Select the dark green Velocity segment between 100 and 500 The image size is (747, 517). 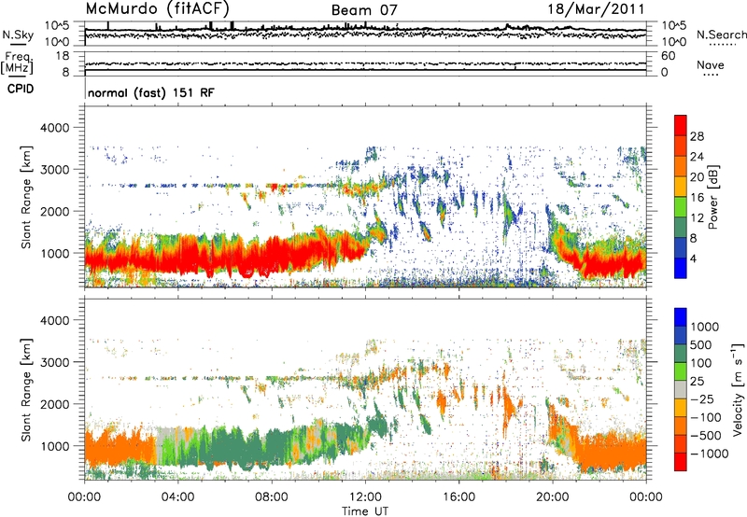click(x=681, y=354)
